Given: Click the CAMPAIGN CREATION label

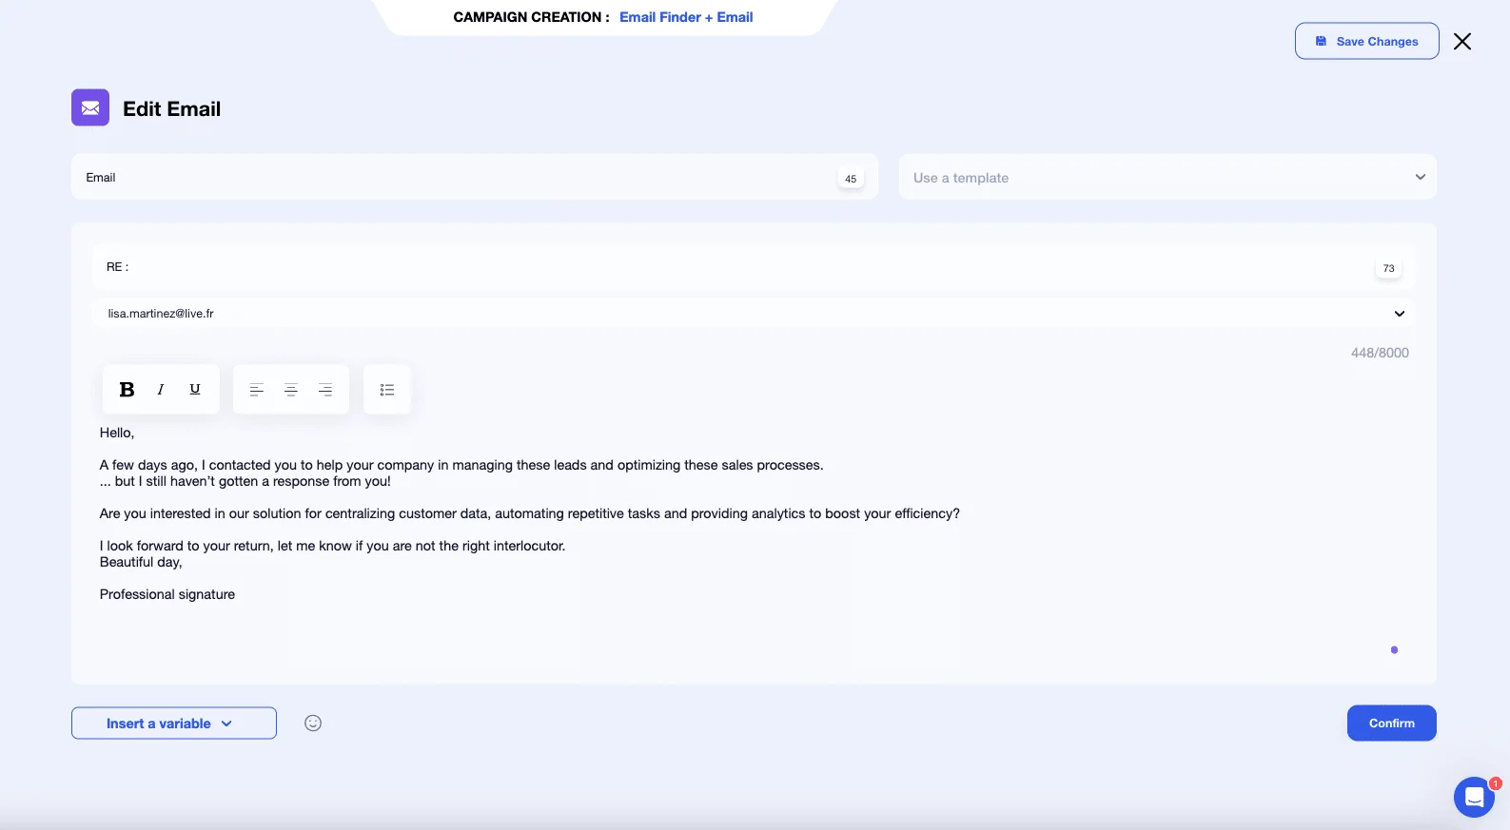Looking at the screenshot, I should point(531,17).
